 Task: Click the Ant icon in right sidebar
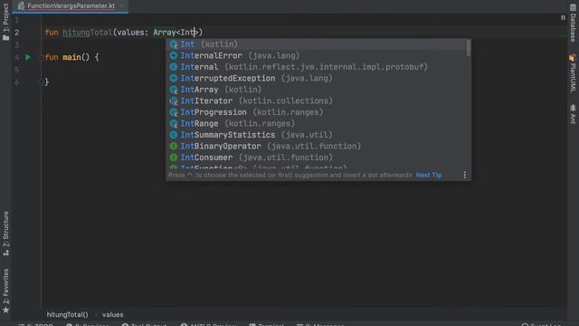tap(573, 108)
